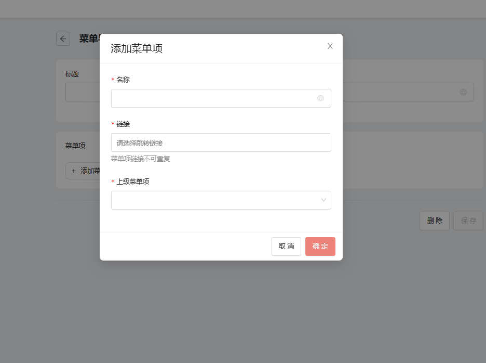Click the 删除 button on background page

[434, 221]
